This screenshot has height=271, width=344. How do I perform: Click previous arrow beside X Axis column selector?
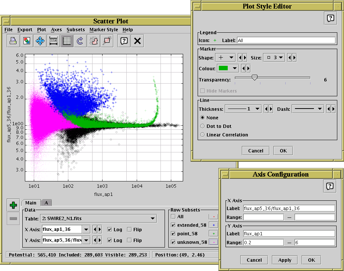[x=95, y=229]
